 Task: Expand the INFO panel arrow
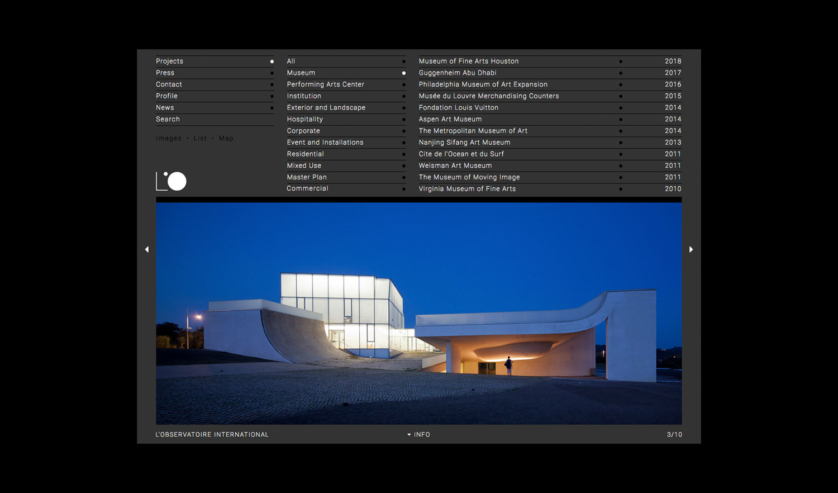(409, 434)
